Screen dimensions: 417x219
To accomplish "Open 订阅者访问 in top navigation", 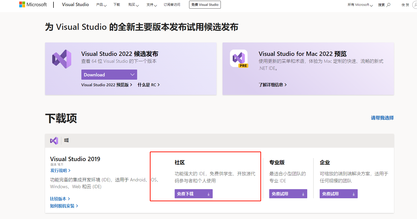I will click(x=172, y=5).
